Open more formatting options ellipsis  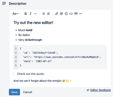[x=35, y=14]
